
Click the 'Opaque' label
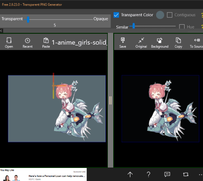pyautogui.click(x=101, y=19)
